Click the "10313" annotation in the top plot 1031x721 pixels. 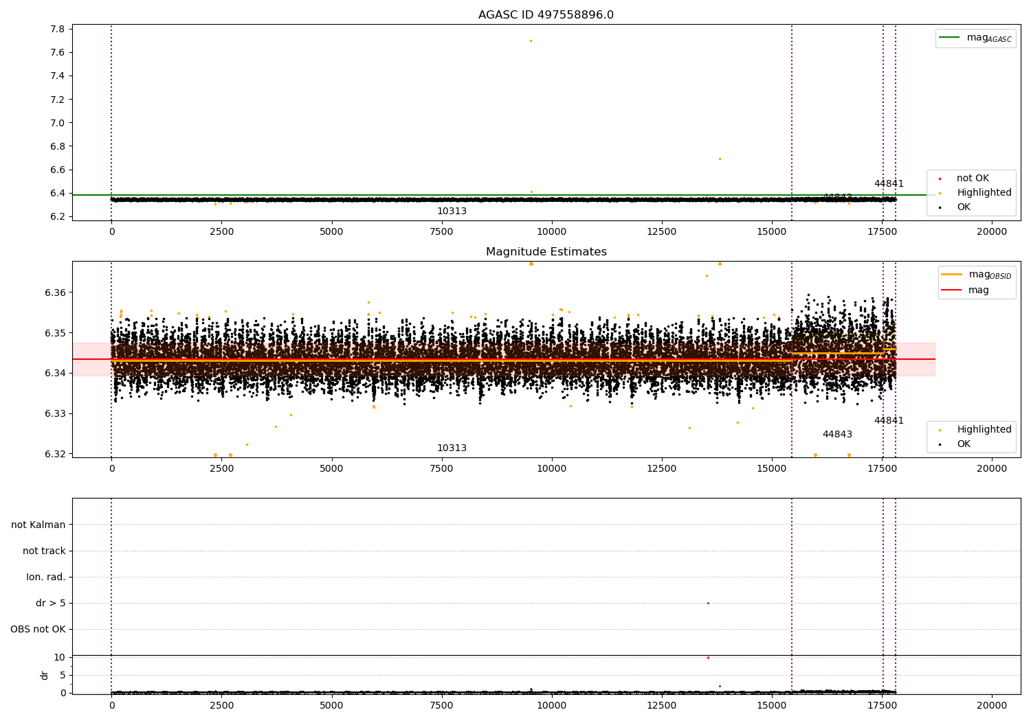click(452, 211)
